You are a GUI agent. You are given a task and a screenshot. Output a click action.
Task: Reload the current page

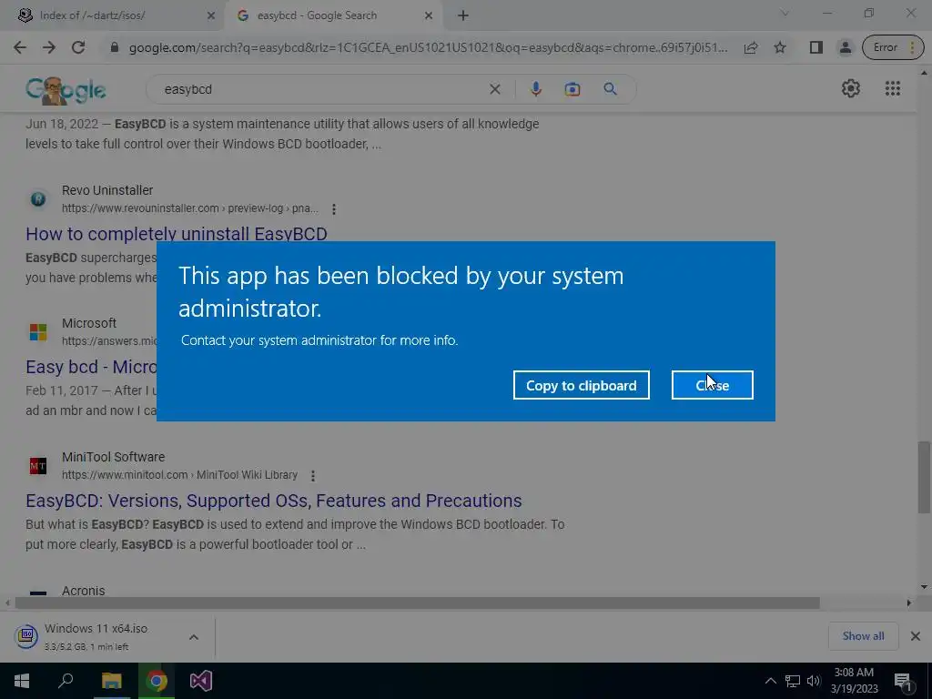[78, 47]
